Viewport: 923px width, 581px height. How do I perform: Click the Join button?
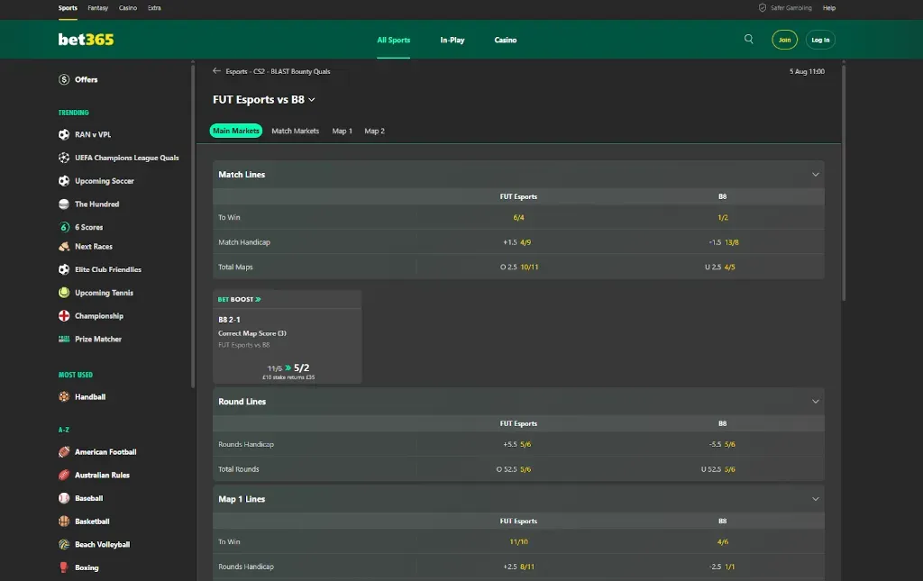784,41
